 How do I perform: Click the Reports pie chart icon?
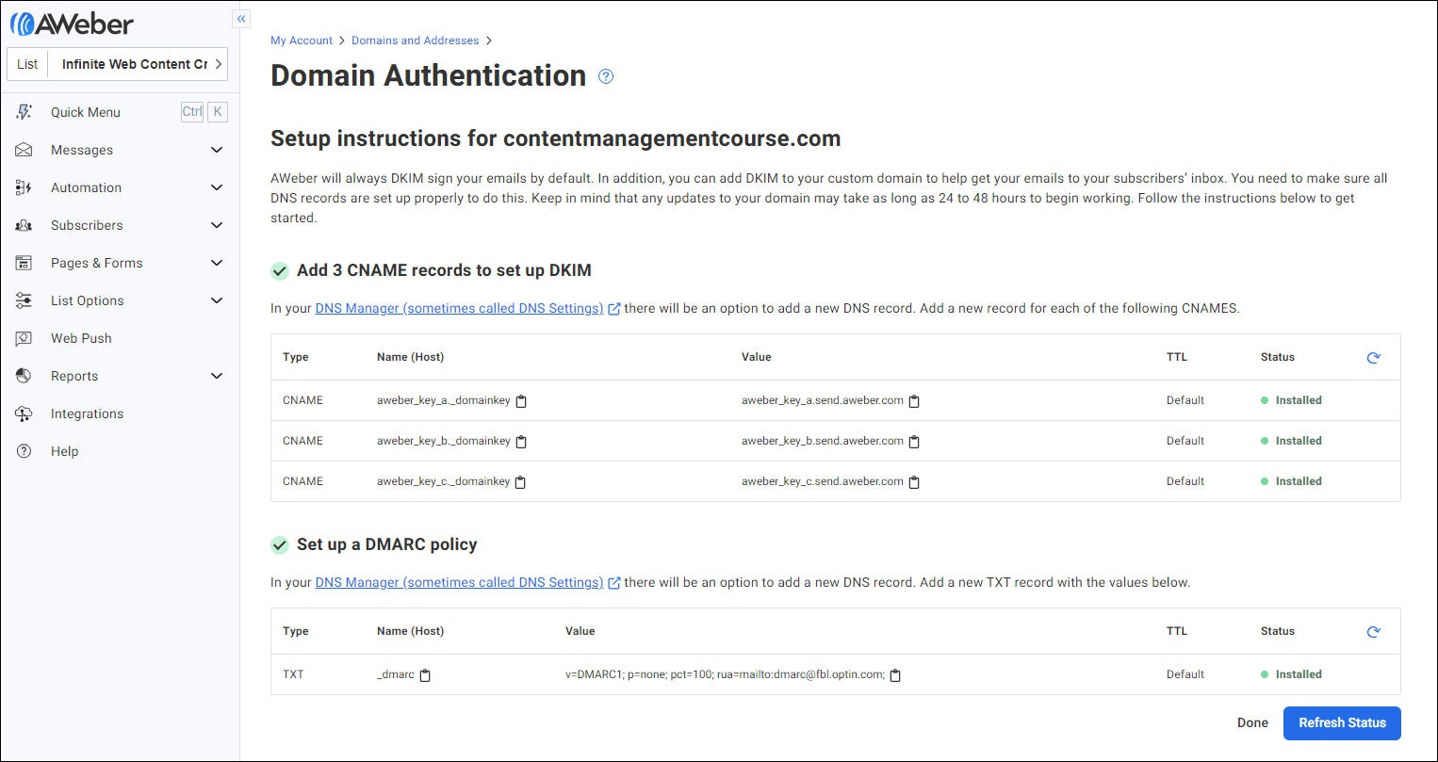coord(25,376)
